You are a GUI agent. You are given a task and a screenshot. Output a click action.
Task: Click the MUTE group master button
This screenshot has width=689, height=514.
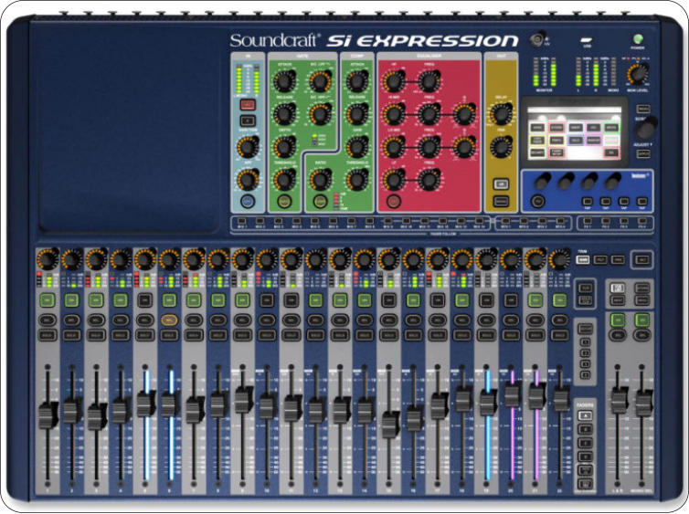pos(586,329)
